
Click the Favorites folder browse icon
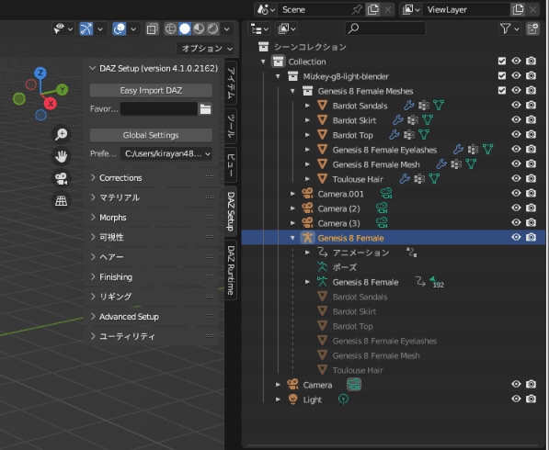(x=205, y=109)
